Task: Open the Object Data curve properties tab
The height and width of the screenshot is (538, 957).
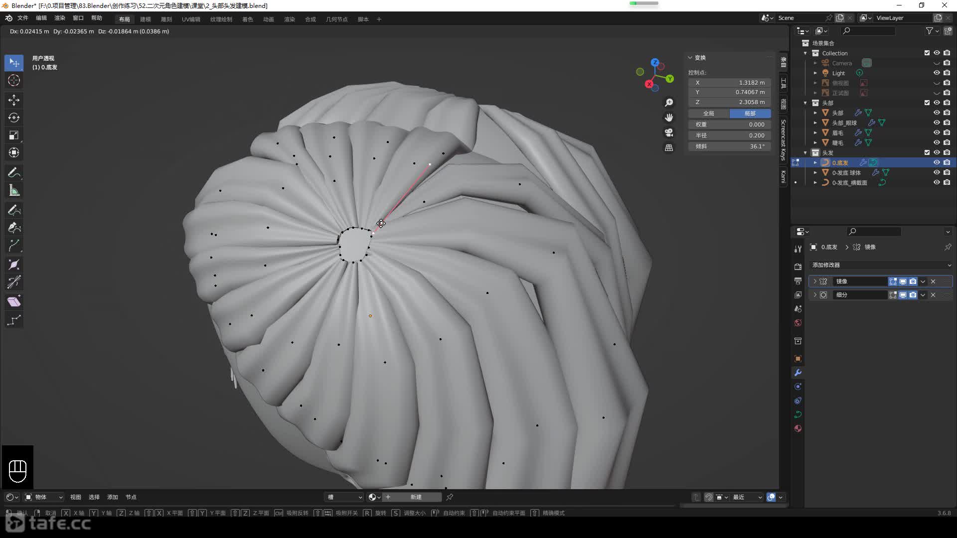Action: [798, 414]
